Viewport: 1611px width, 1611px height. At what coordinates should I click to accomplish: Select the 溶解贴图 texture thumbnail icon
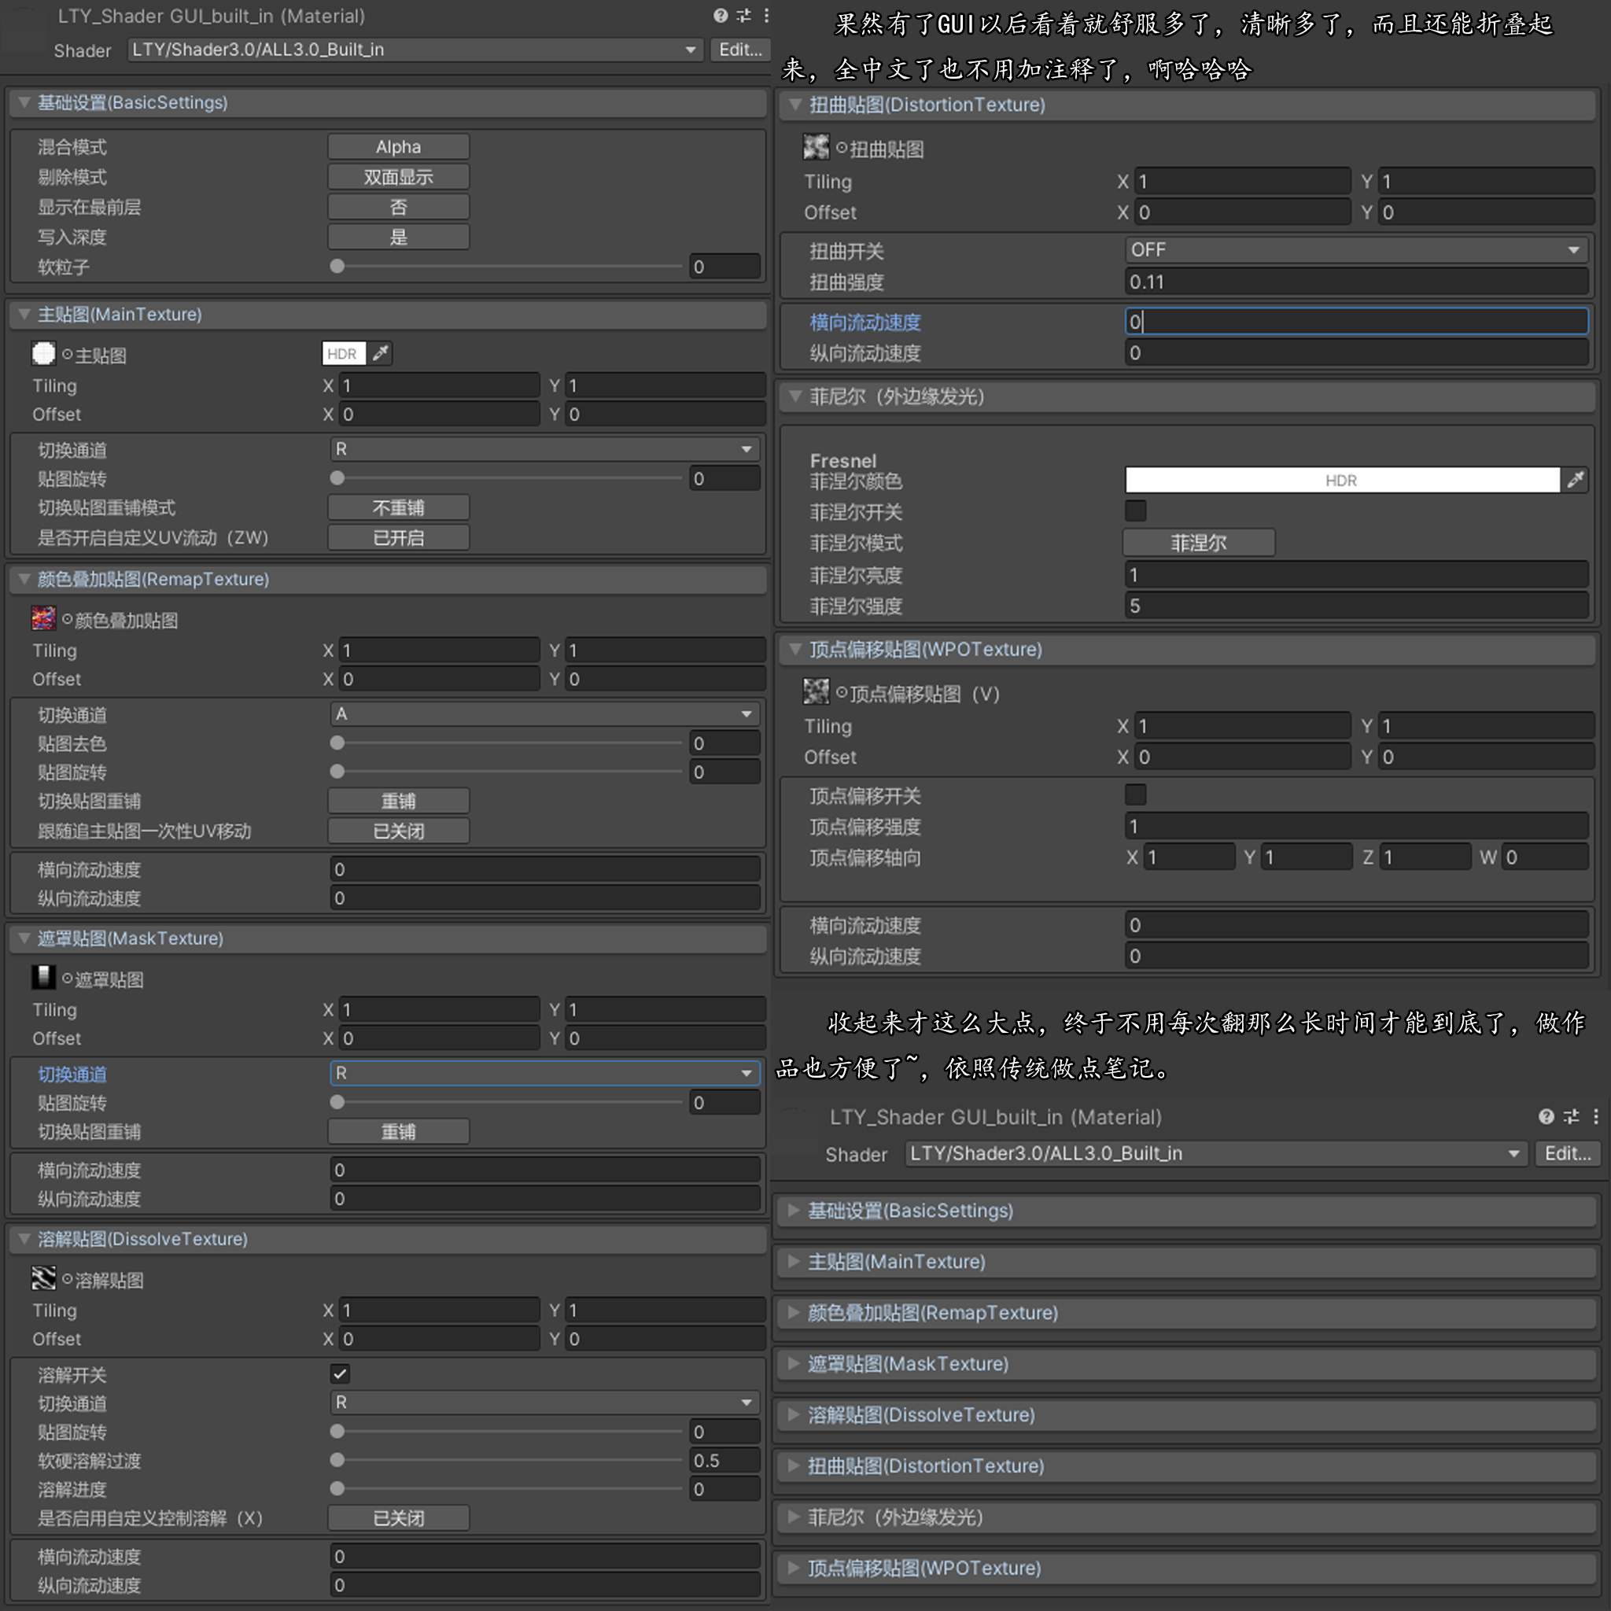(x=43, y=1278)
